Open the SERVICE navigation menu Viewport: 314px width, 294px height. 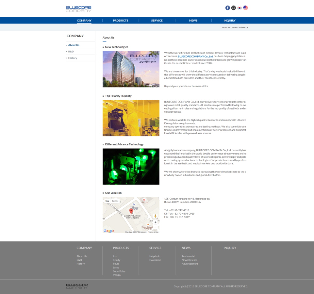157,21
